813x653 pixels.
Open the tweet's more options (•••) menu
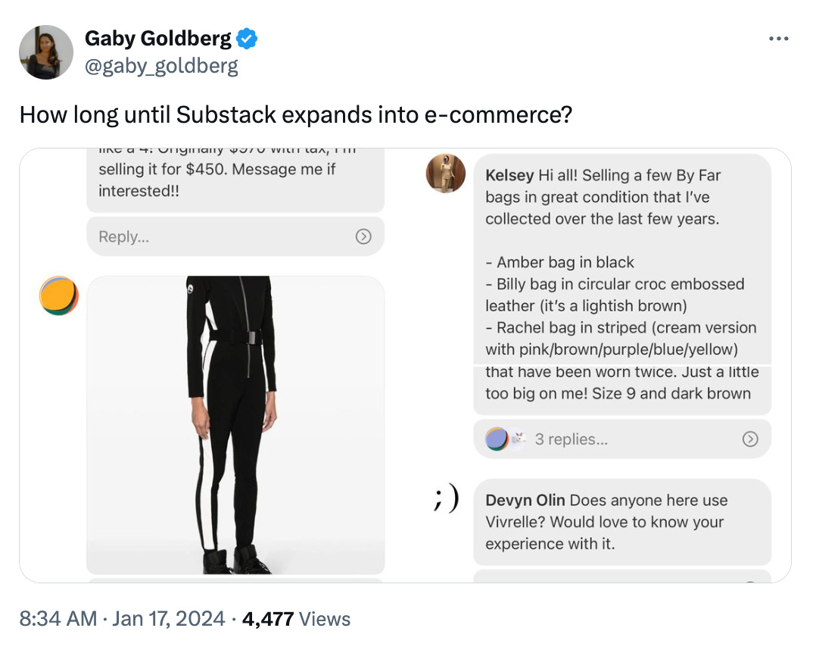click(x=779, y=38)
